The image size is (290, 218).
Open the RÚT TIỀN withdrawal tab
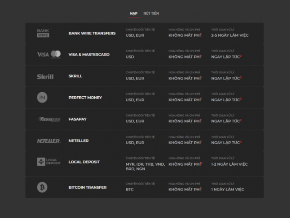151,13
